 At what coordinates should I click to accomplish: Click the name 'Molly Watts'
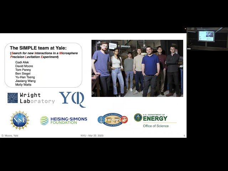(x=23, y=85)
